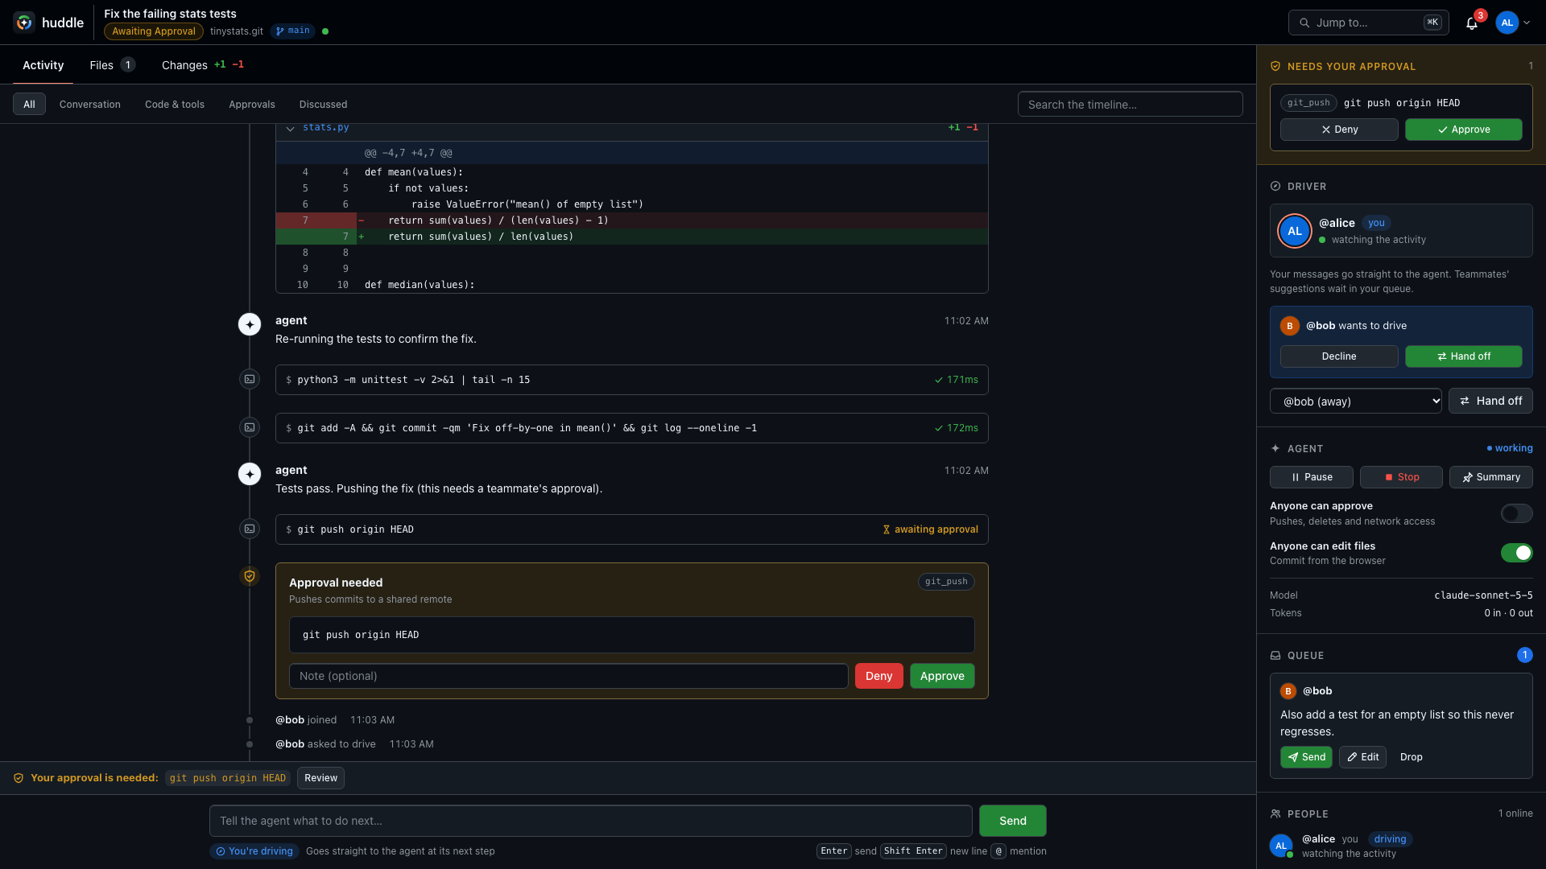This screenshot has height=869, width=1546.
Task: Select the Activity tab
Action: pos(43,65)
